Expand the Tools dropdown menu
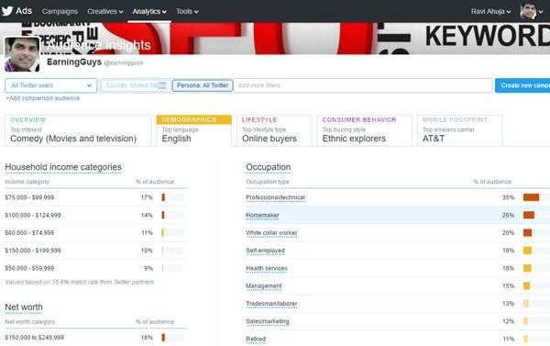Viewport: 550px width, 346px height. (x=187, y=11)
